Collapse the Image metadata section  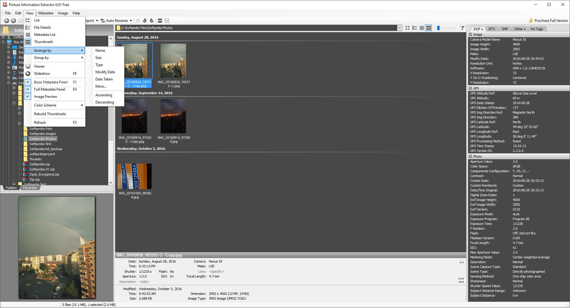click(x=470, y=34)
